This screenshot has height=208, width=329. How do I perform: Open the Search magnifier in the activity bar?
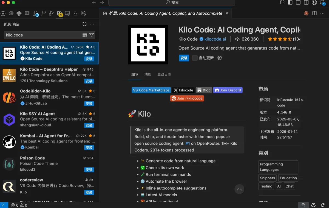pos(43,13)
